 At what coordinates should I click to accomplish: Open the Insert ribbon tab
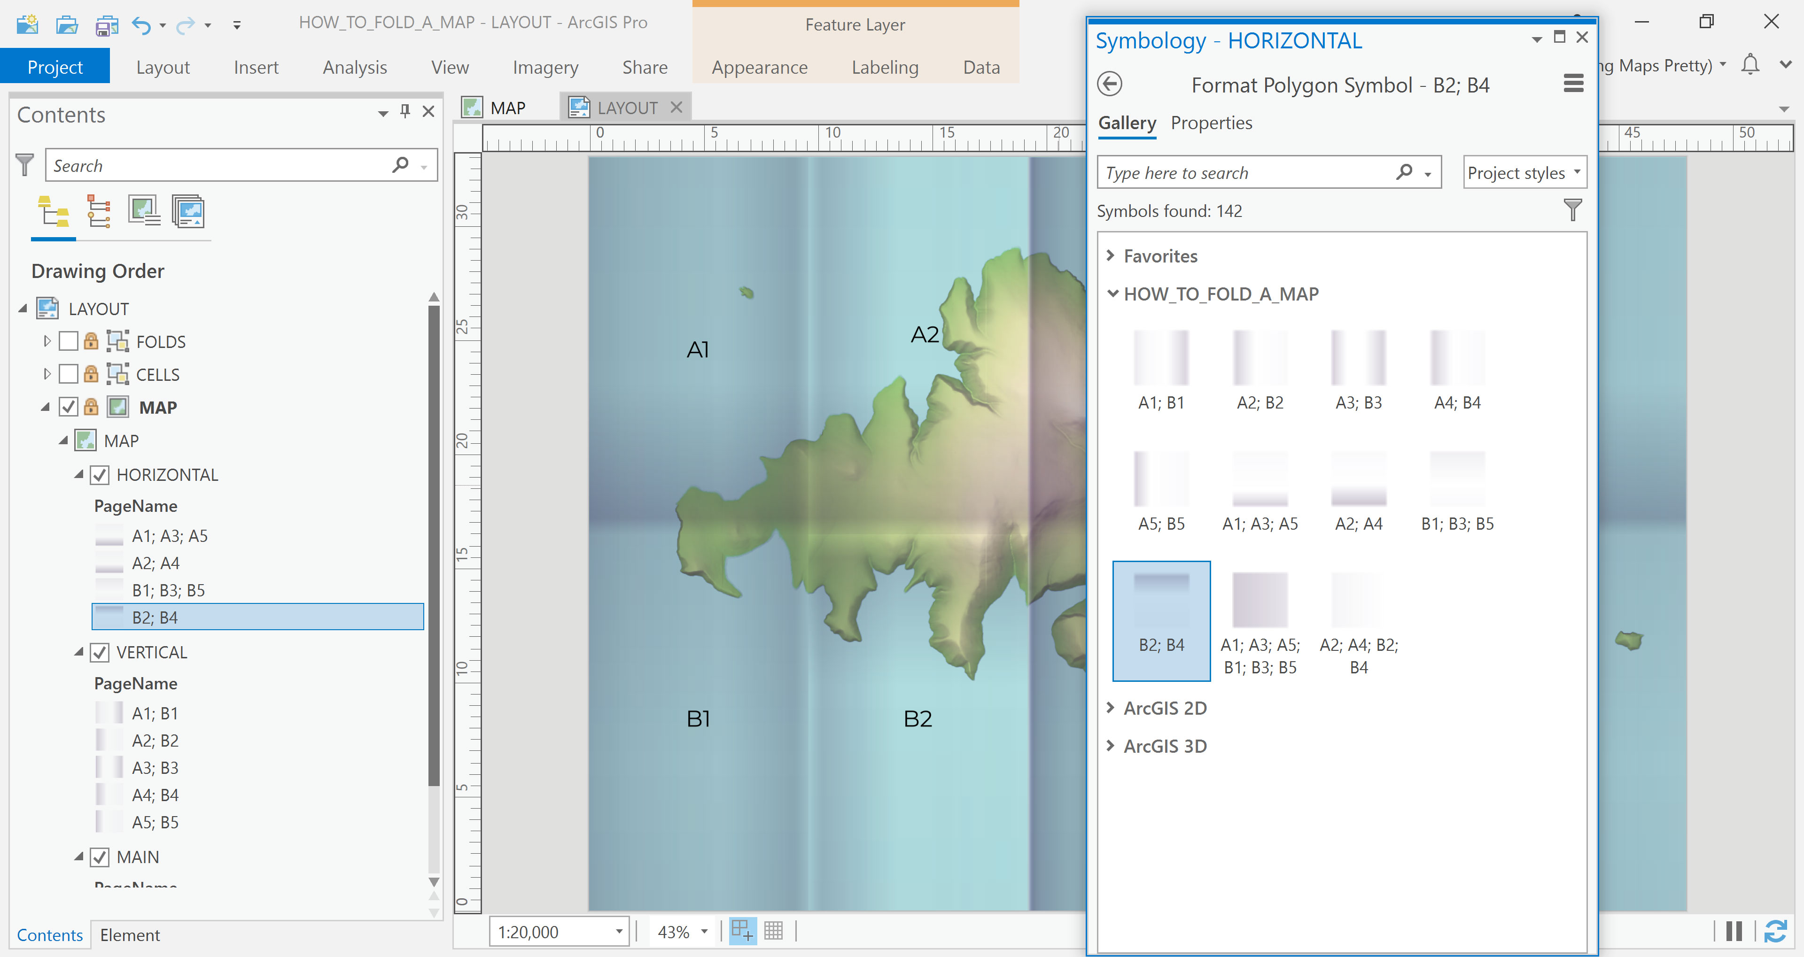(256, 67)
